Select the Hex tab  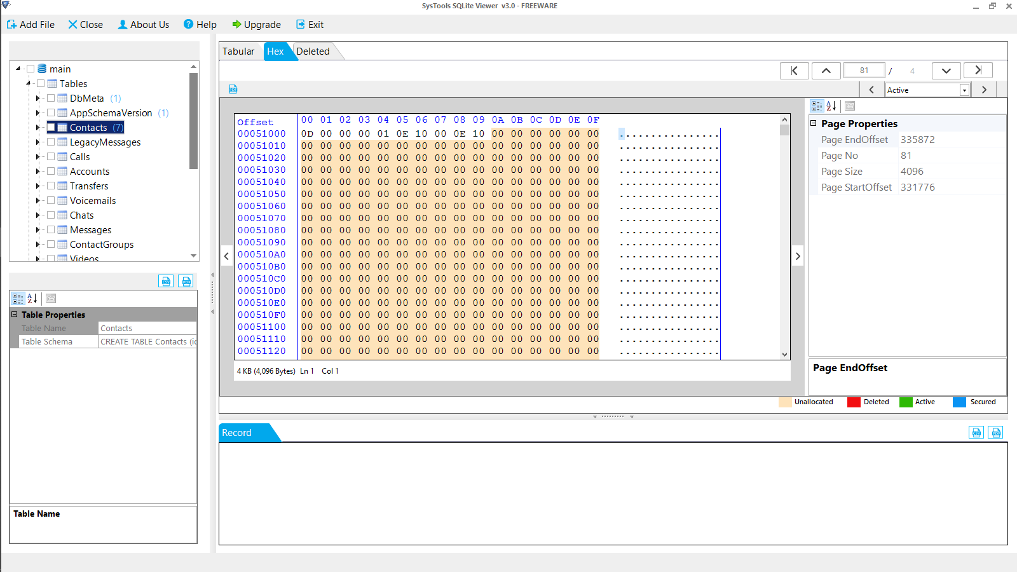[x=276, y=51]
